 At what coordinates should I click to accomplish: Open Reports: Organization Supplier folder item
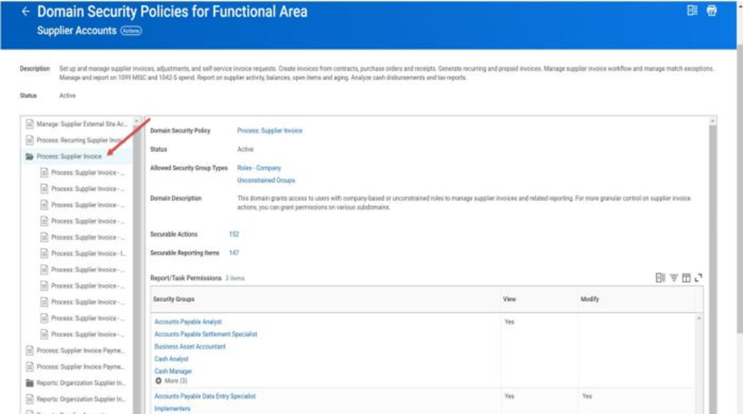79,383
